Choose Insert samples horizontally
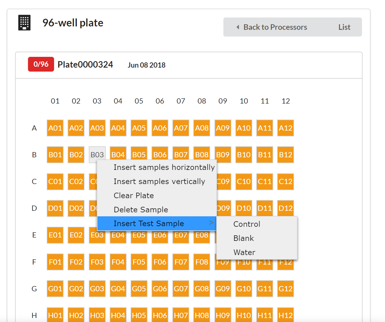 coord(164,167)
